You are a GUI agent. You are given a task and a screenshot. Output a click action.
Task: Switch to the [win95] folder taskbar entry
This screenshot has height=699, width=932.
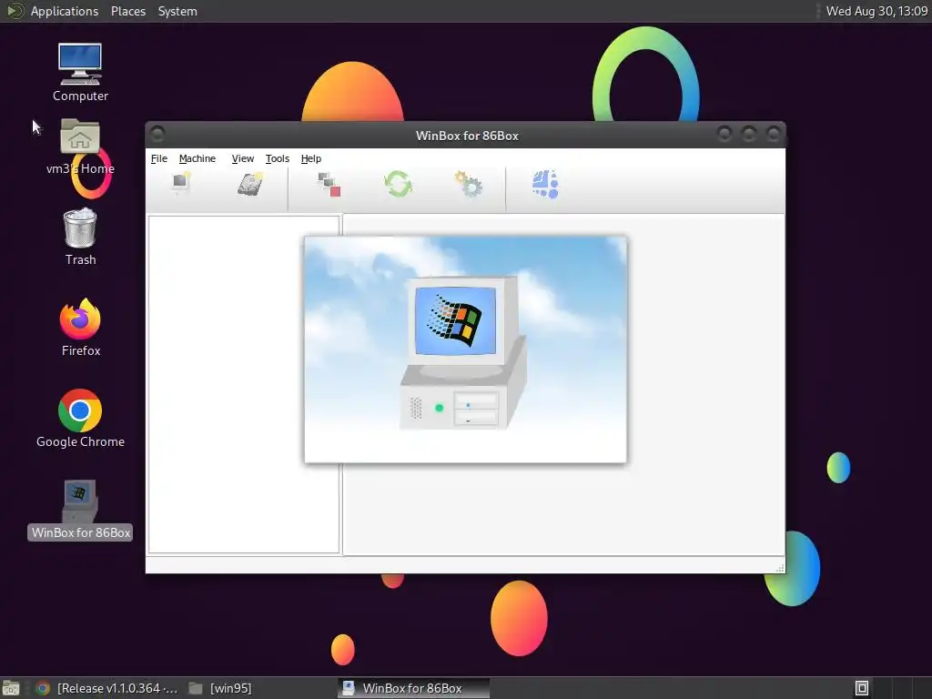(x=220, y=688)
